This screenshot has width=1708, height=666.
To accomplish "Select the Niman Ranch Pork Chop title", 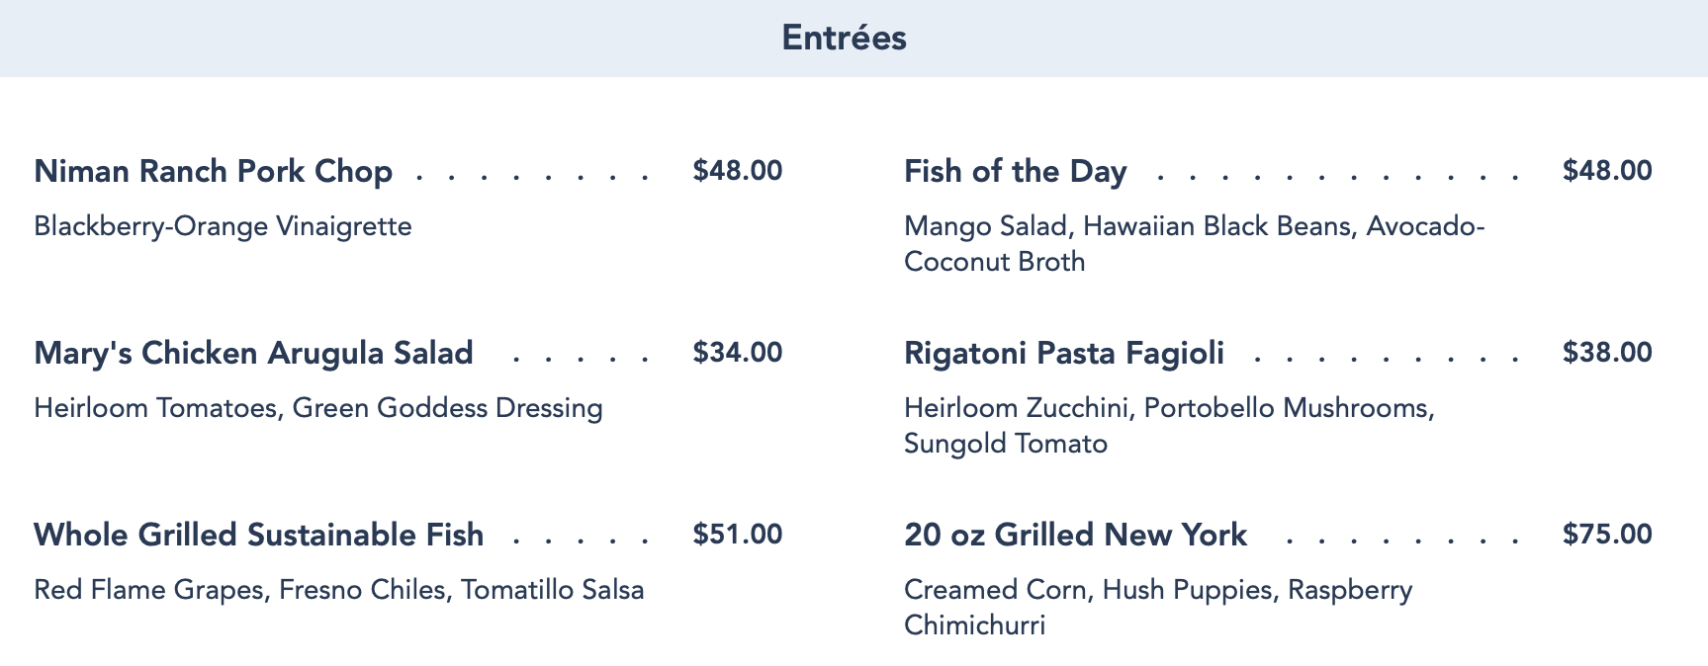I will (x=213, y=171).
